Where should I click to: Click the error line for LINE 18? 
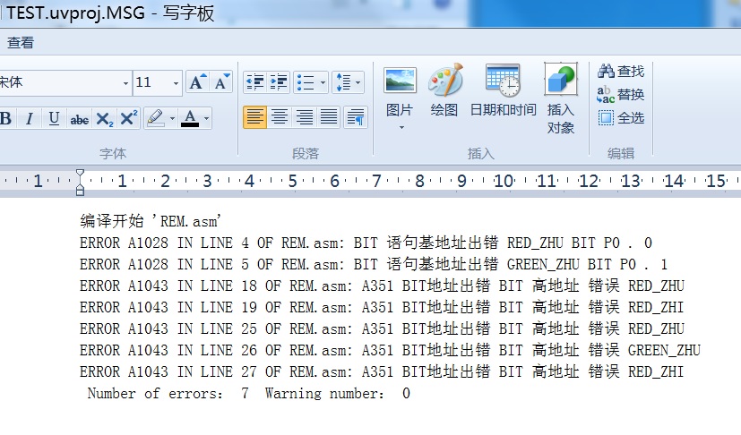pos(382,286)
